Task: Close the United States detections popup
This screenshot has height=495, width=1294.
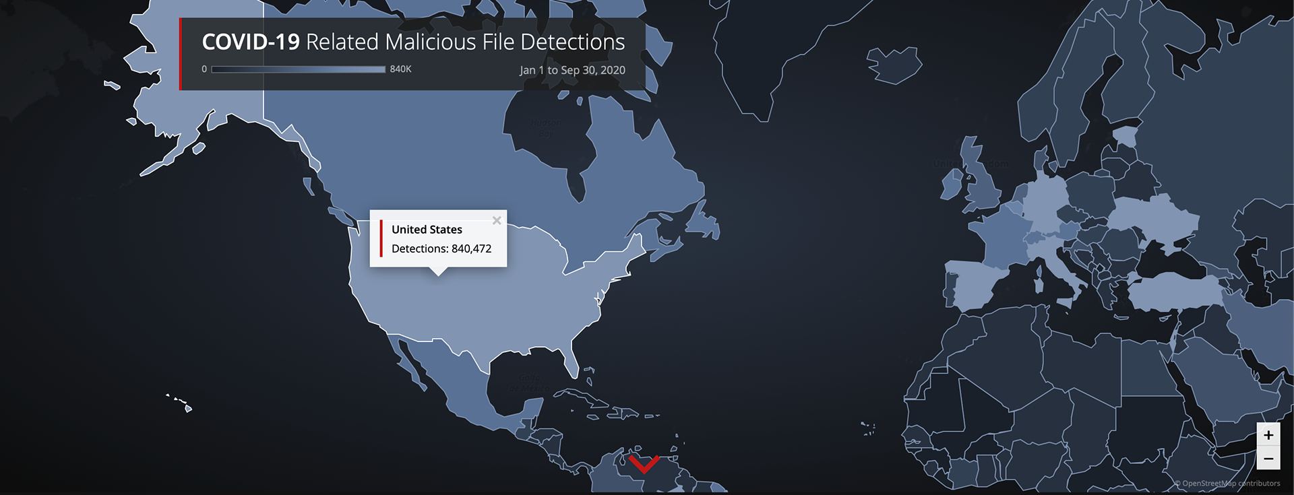Action: [497, 220]
